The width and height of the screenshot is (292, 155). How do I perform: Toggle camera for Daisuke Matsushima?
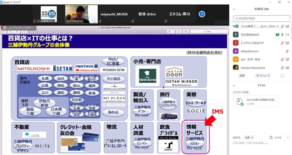[x=287, y=68]
